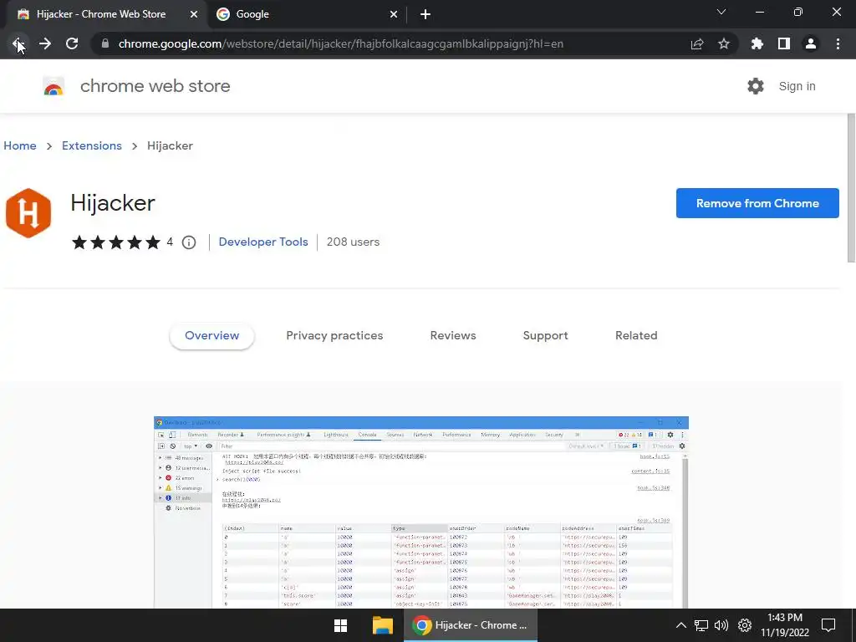Viewport: 856px width, 642px height.
Task: Show hidden system tray icons
Action: (680, 625)
